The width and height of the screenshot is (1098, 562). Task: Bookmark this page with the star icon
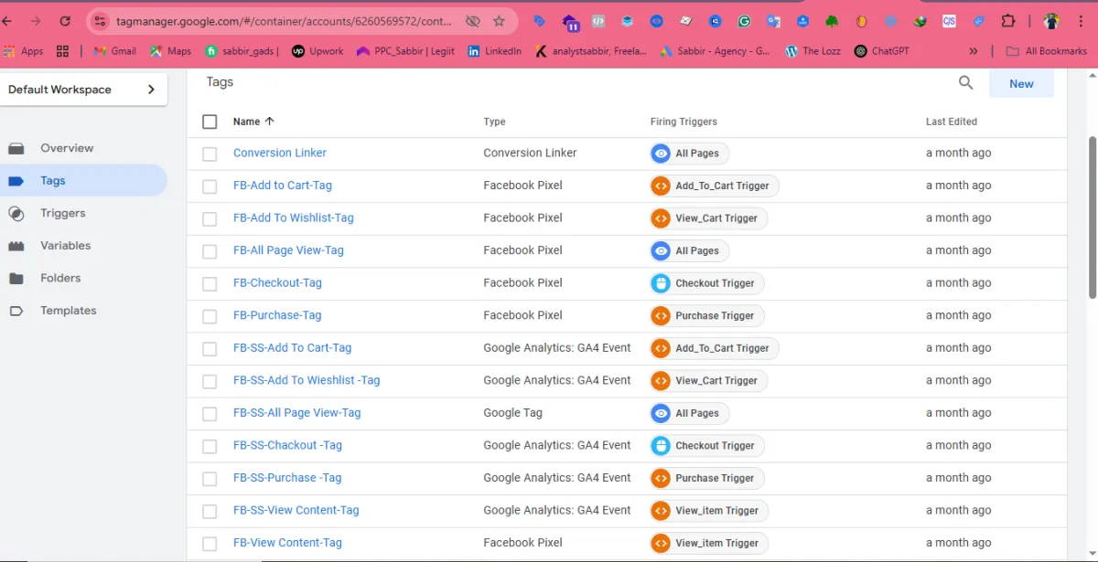click(499, 21)
